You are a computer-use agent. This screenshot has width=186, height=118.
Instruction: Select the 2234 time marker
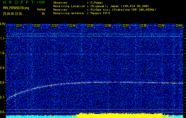72,26
